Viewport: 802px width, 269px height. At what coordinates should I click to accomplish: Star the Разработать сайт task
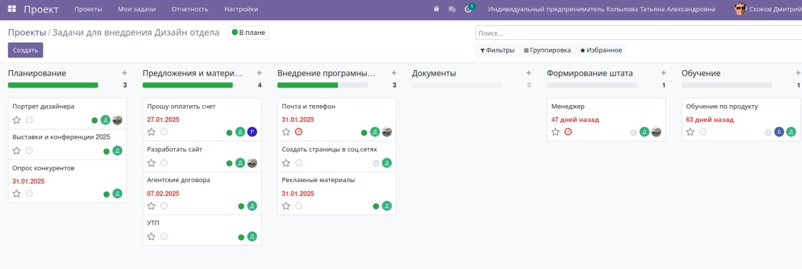[152, 163]
